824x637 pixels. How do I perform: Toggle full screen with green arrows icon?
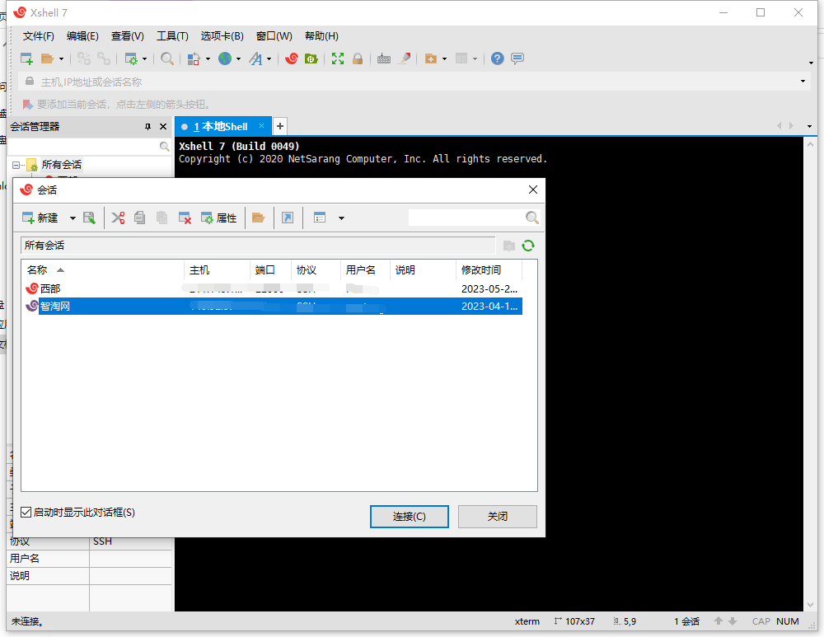tap(338, 59)
